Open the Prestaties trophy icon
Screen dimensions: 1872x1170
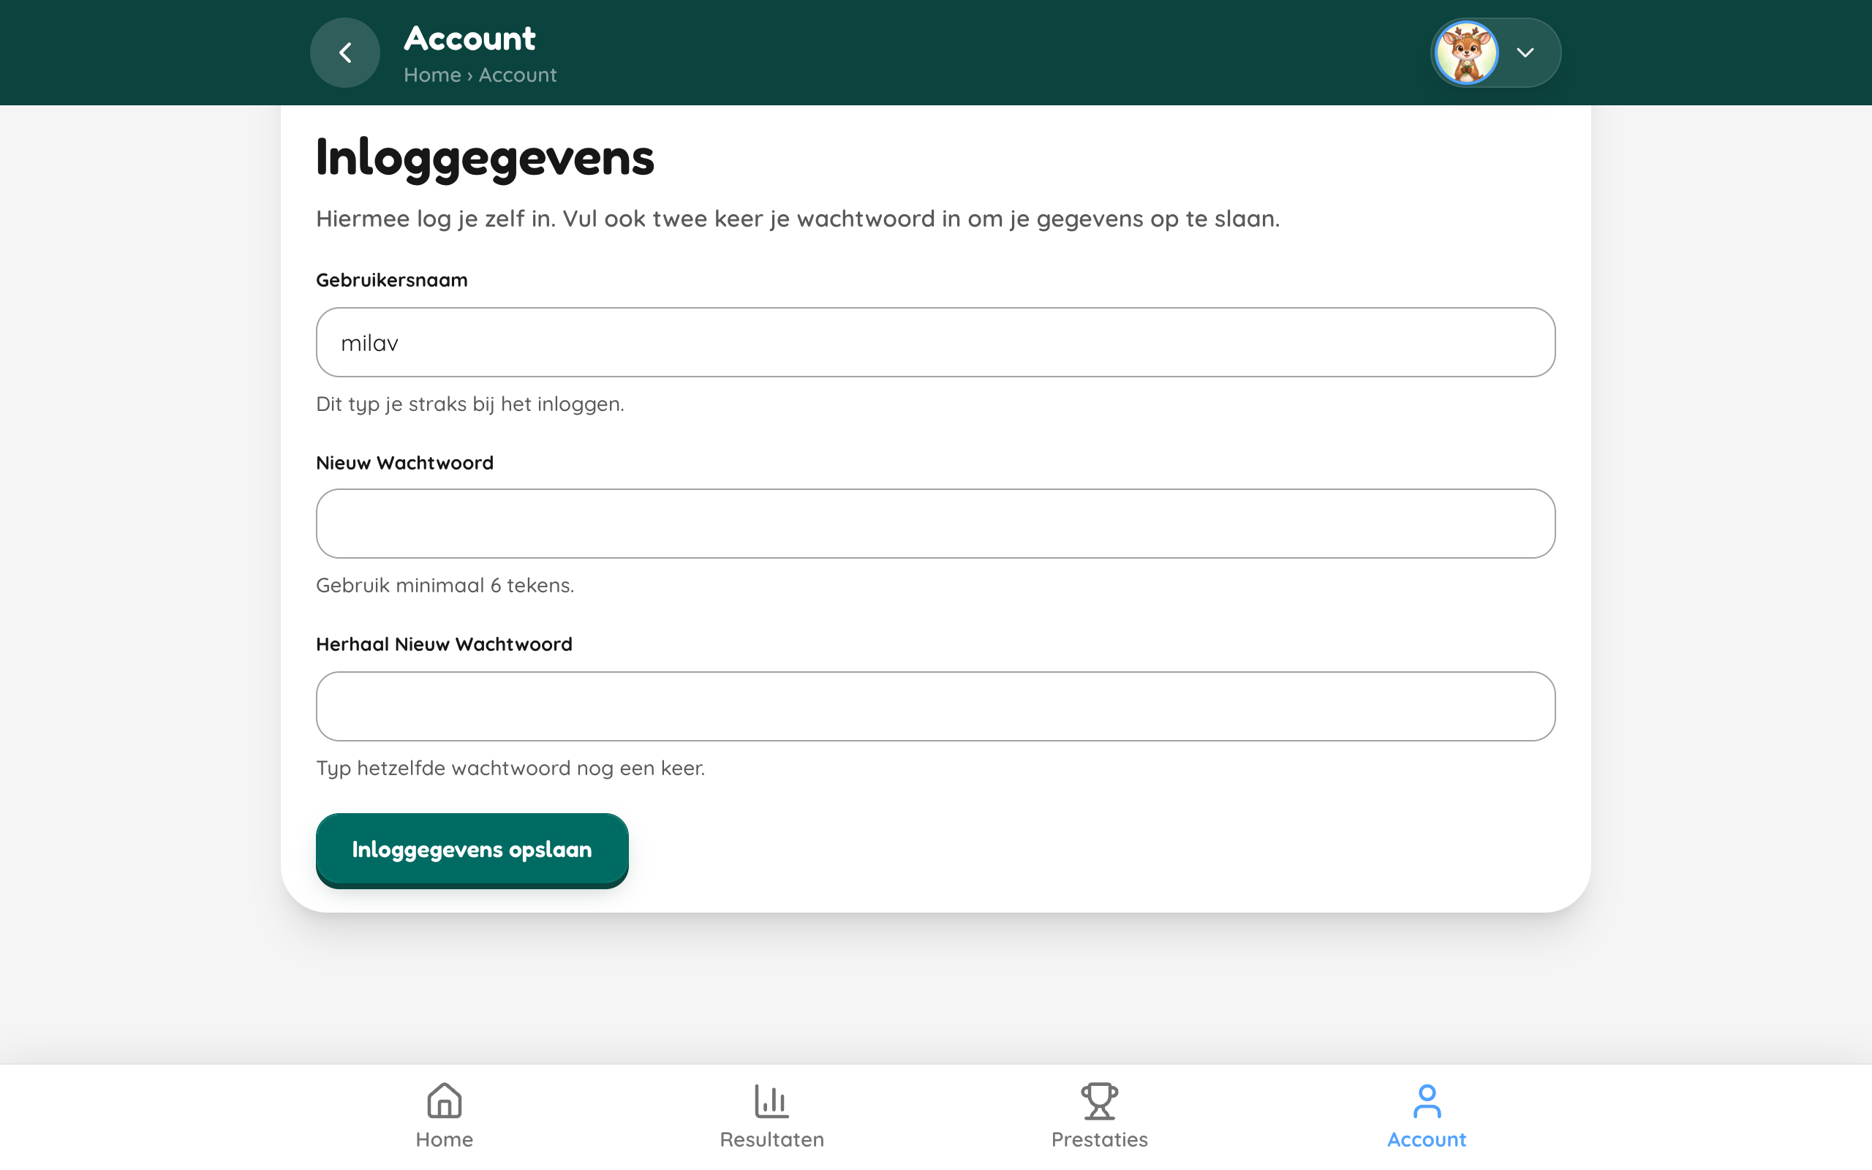click(1099, 1101)
